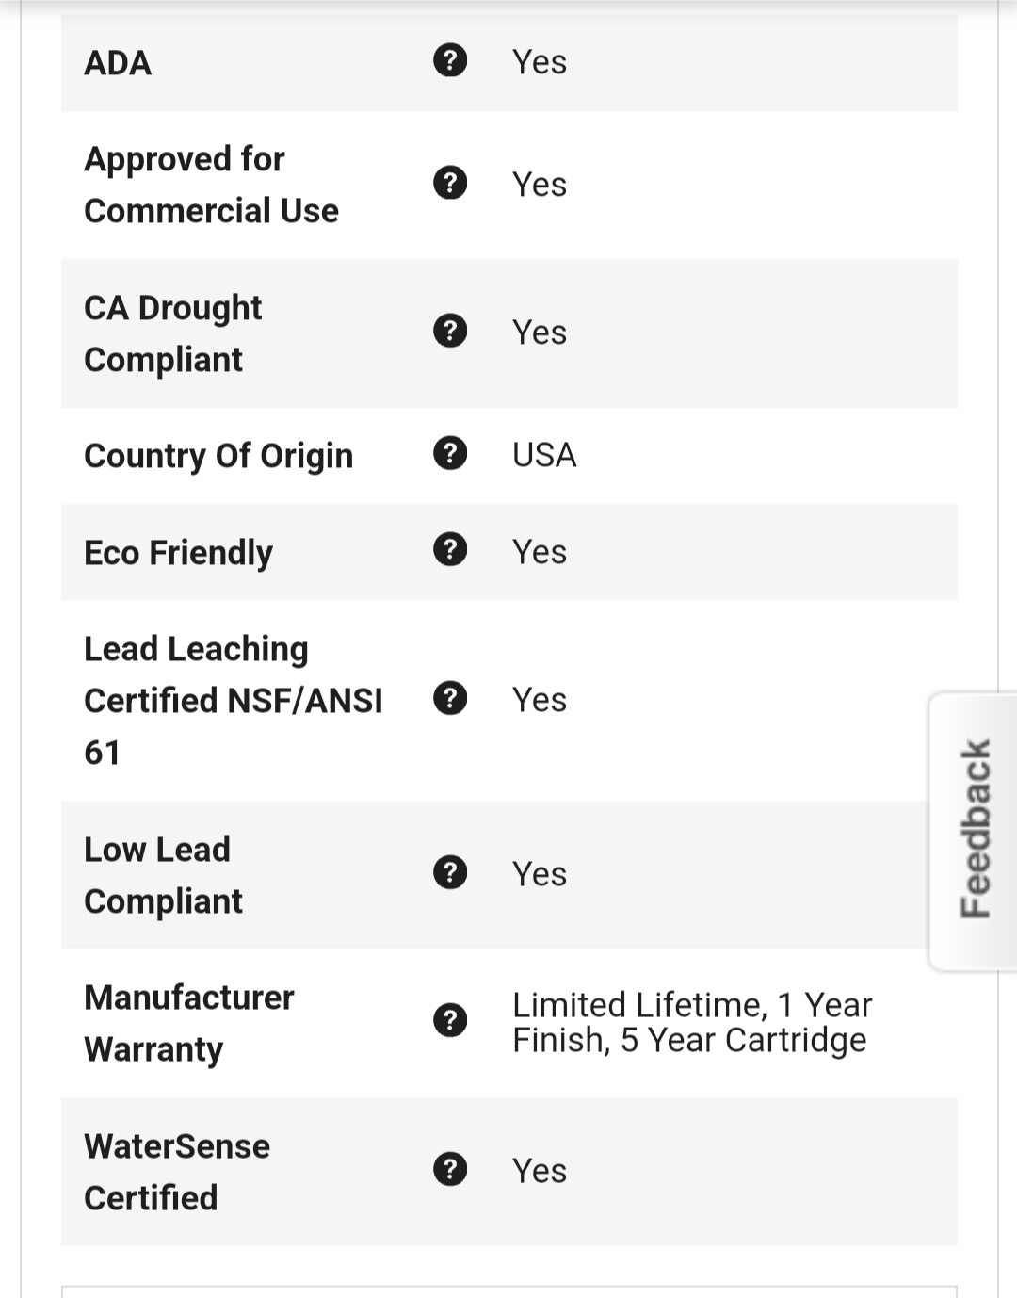Viewport: 1017px width, 1298px height.
Task: Open help for Approved for Commercial Use
Action: [x=450, y=182]
